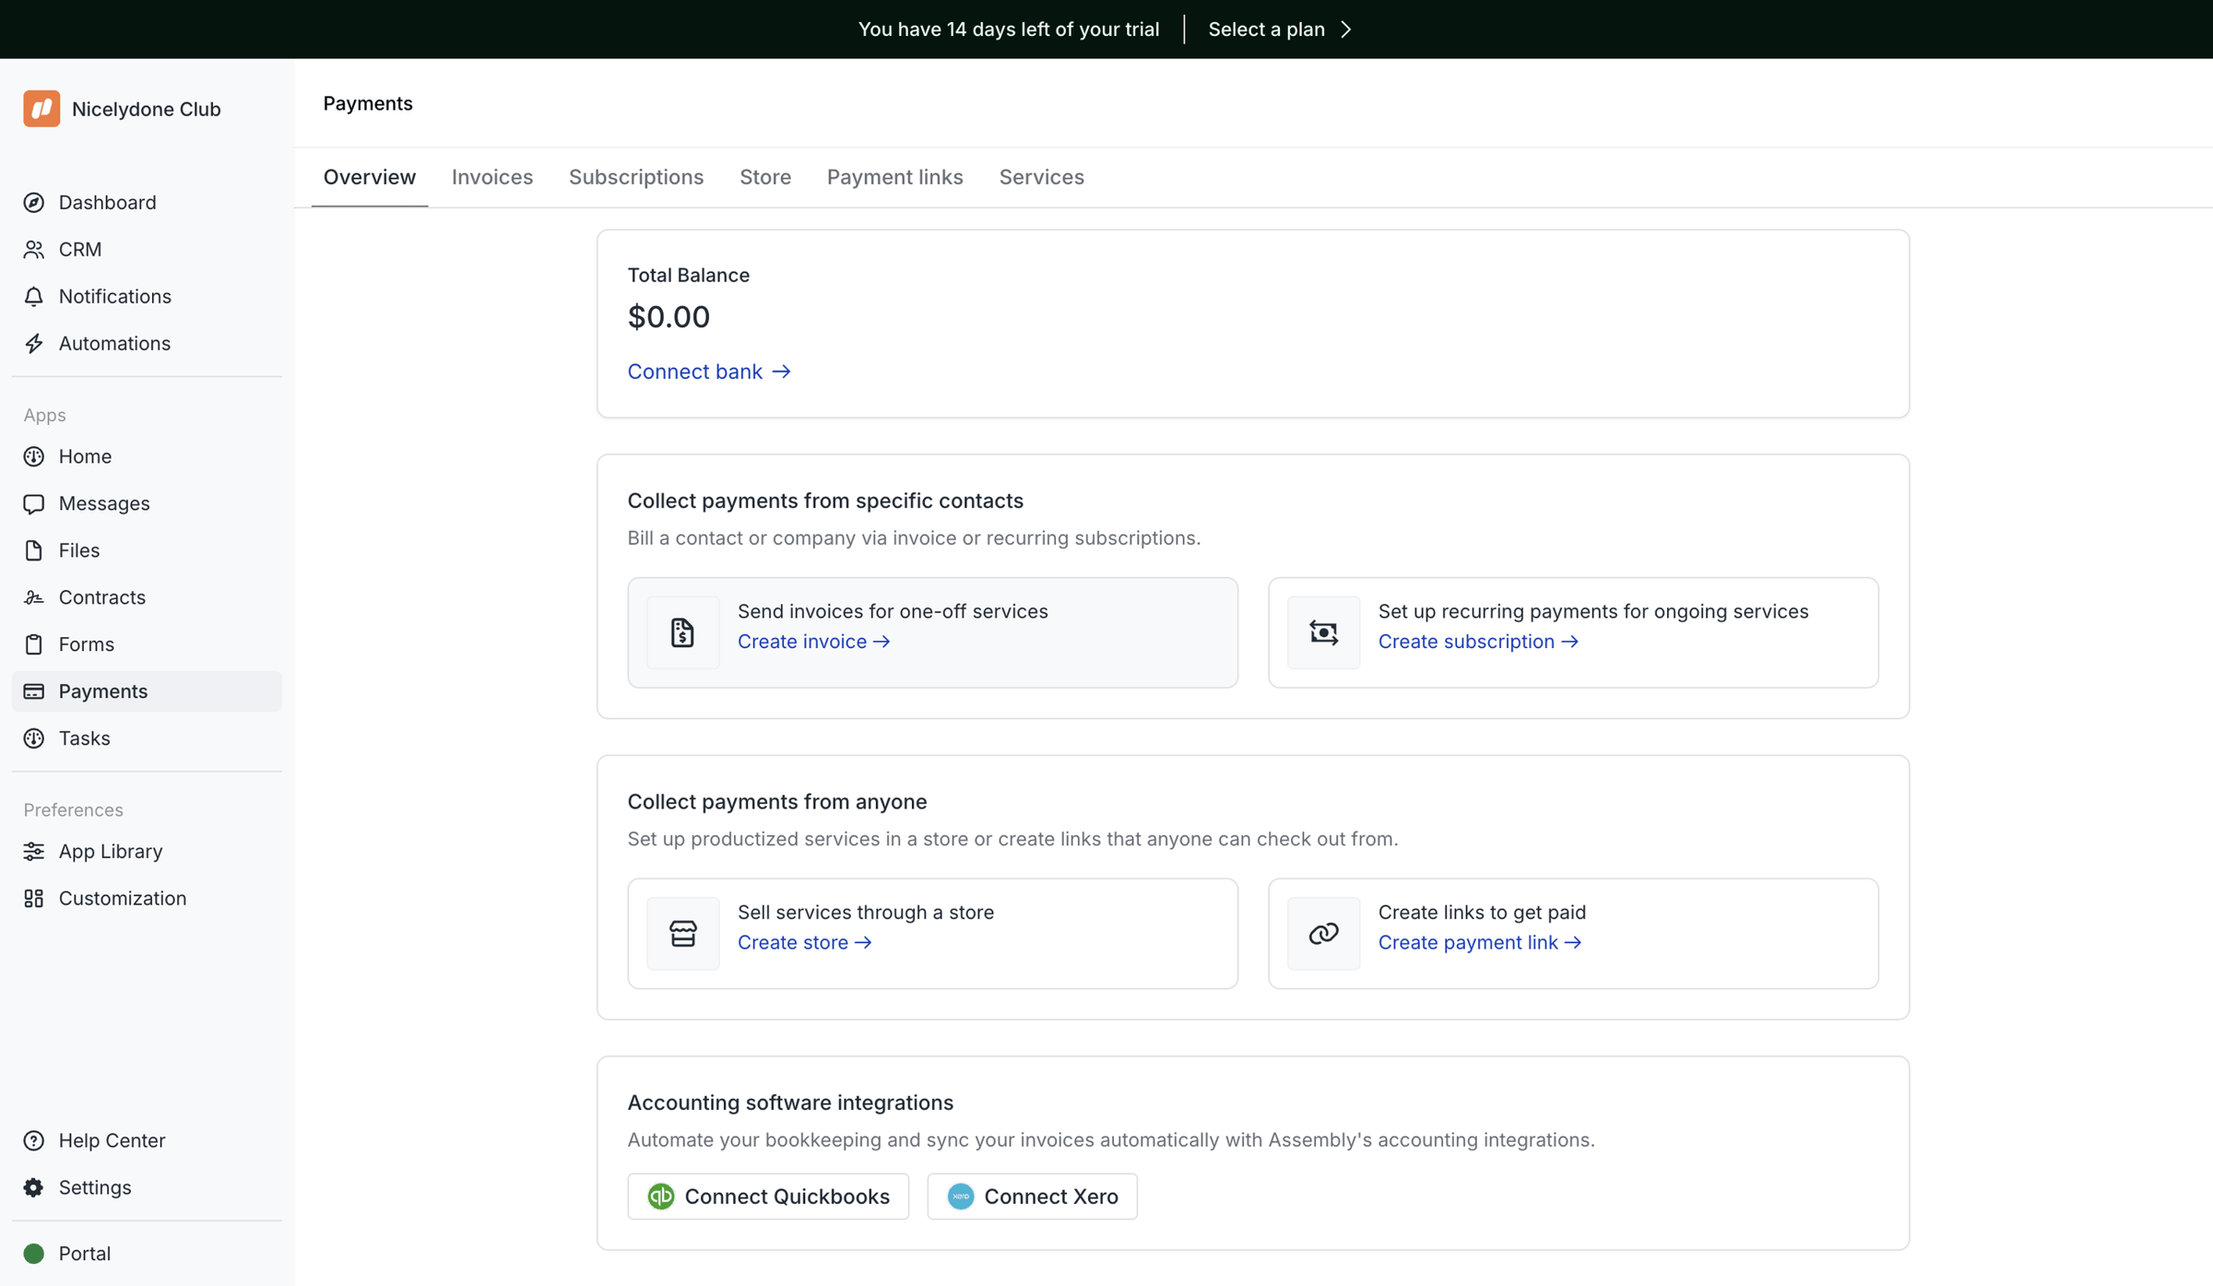Open Help Center label in sidebar
Viewport: 2213px width, 1286px height.
(x=112, y=1141)
